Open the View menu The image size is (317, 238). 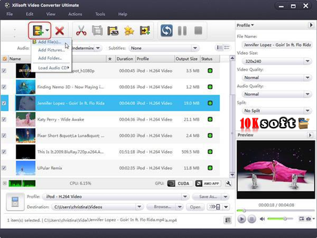[x=51, y=14]
